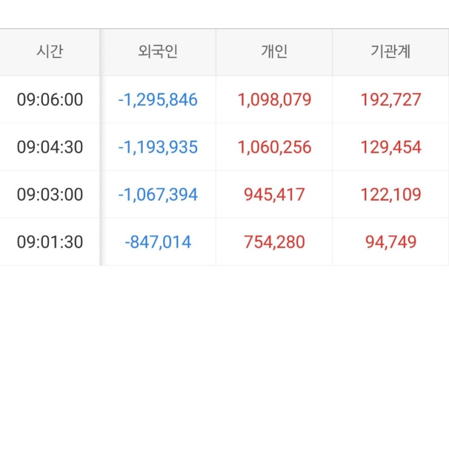Select the 시간 column header
Image resolution: width=449 pixels, height=453 pixels.
[x=50, y=52]
